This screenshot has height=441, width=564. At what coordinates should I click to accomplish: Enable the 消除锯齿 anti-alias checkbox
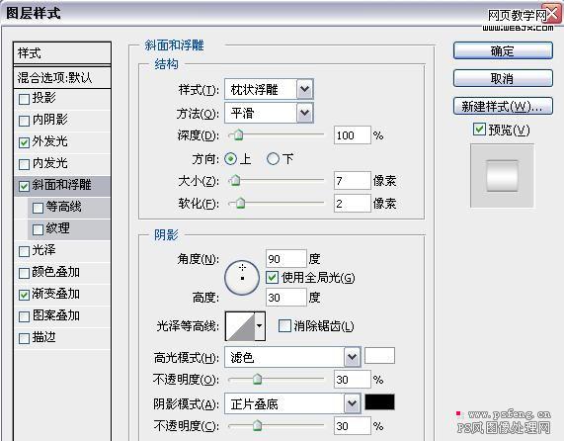(x=284, y=325)
